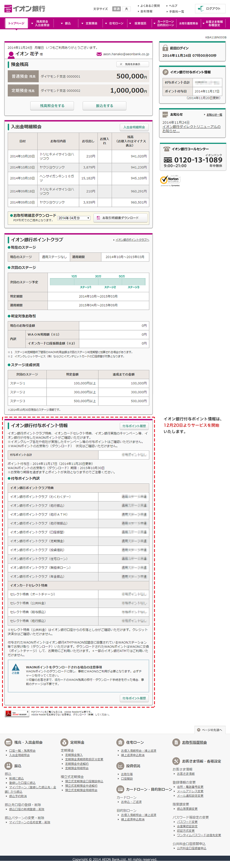Click the upper 付与ポイント履歴 button beside the heading
The image size is (230, 861).
coord(134,426)
